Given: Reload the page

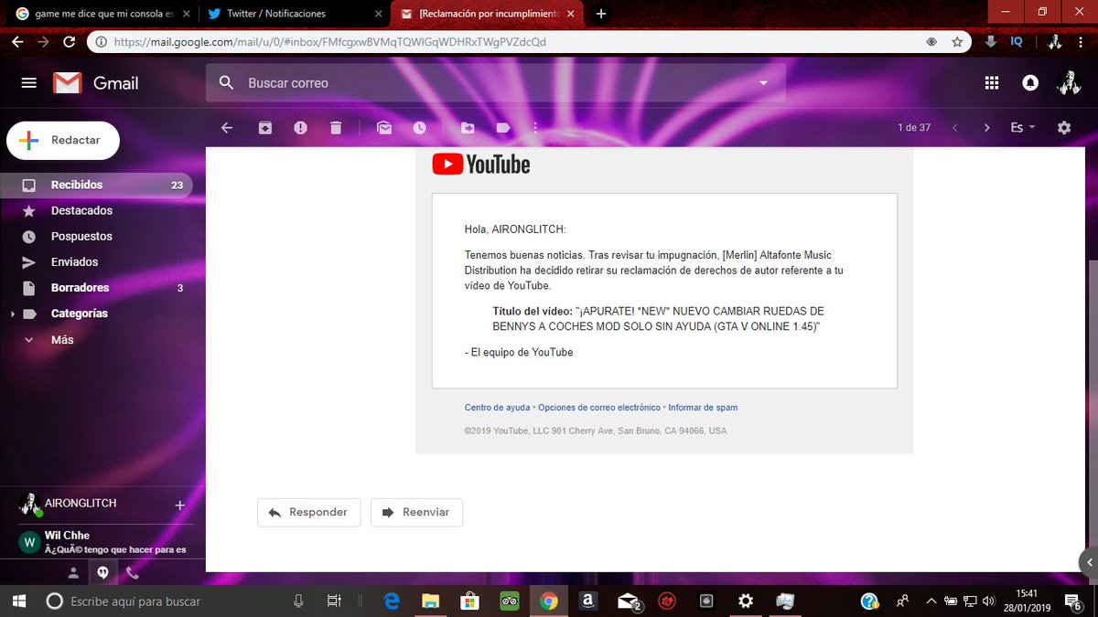Looking at the screenshot, I should click(x=70, y=42).
